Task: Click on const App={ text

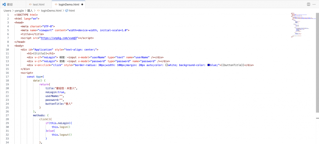Action: point(36,77)
